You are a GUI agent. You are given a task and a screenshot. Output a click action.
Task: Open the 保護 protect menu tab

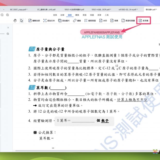pos(92,15)
